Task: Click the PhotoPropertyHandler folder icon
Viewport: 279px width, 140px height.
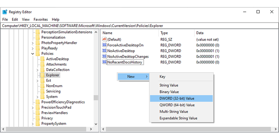Action: point(38,43)
